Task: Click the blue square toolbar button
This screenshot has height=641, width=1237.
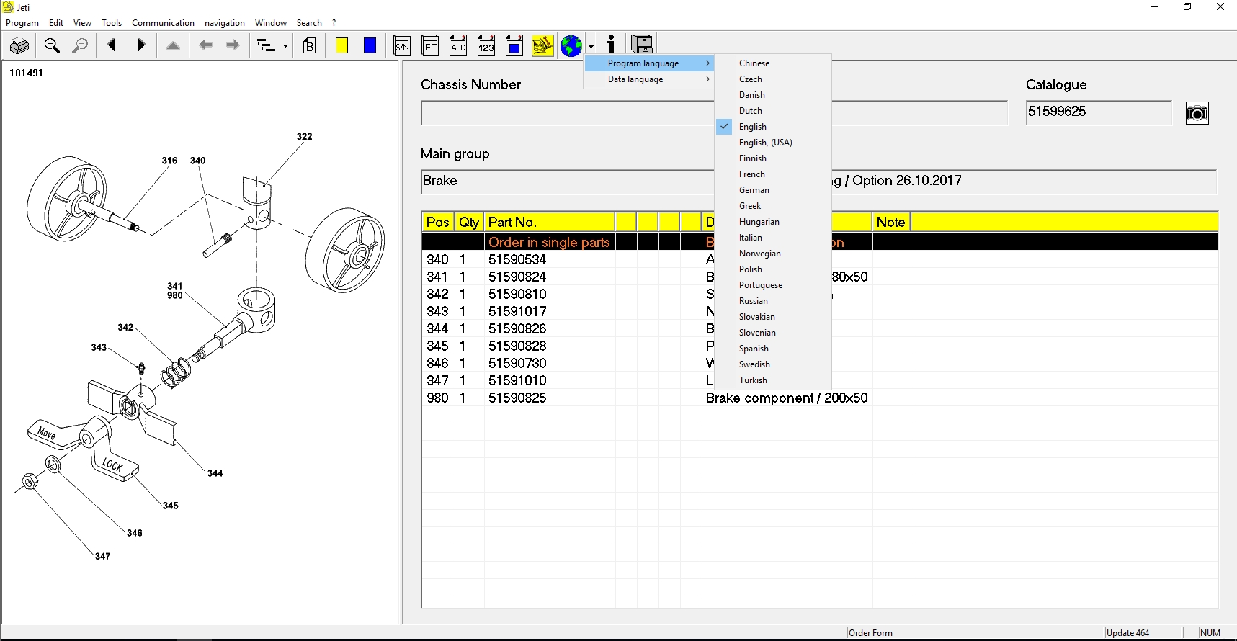Action: click(370, 46)
